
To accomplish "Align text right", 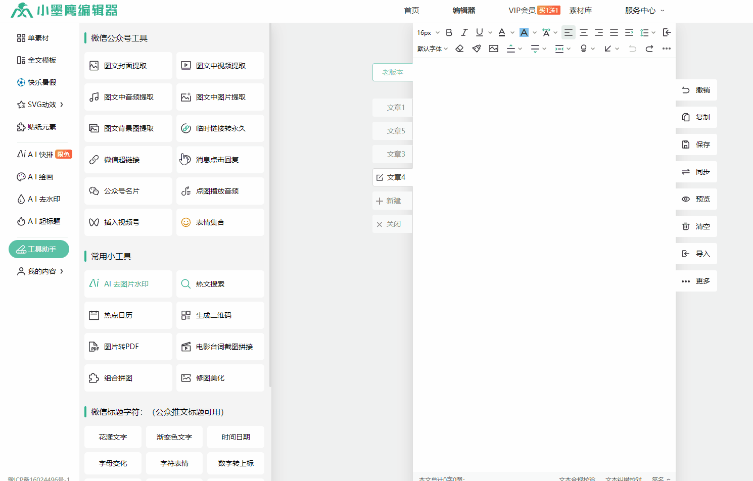I will (x=599, y=32).
